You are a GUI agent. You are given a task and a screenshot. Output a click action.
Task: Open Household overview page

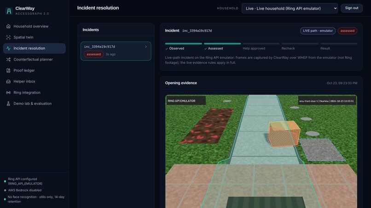[35, 26]
